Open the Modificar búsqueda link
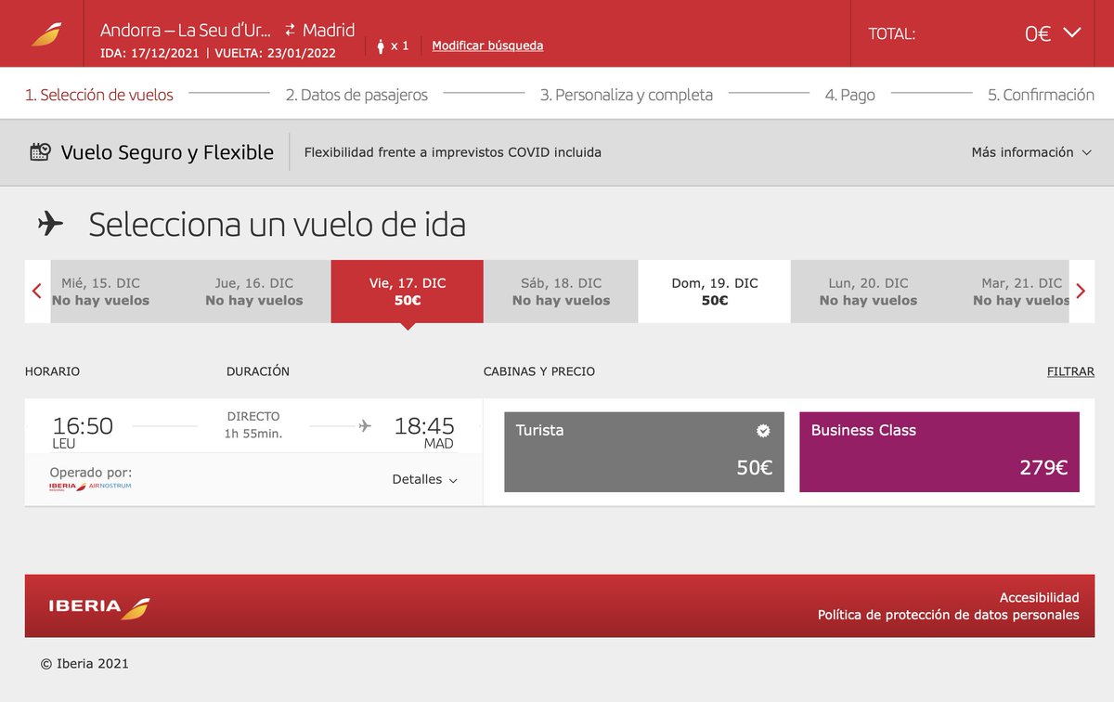1114x702 pixels. 487,45
